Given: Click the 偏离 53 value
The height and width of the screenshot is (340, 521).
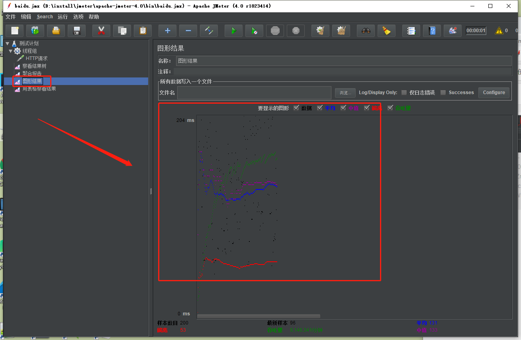Looking at the screenshot, I should (x=183, y=330).
